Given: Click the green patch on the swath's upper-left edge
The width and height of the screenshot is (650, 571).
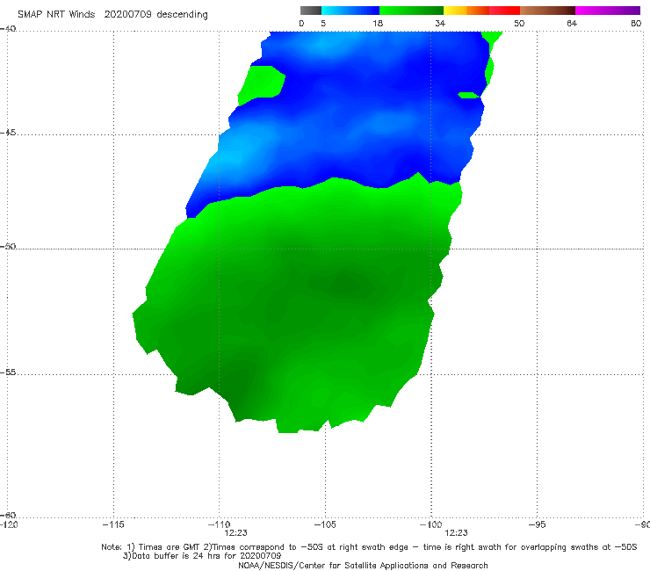Looking at the screenshot, I should coord(262,85).
